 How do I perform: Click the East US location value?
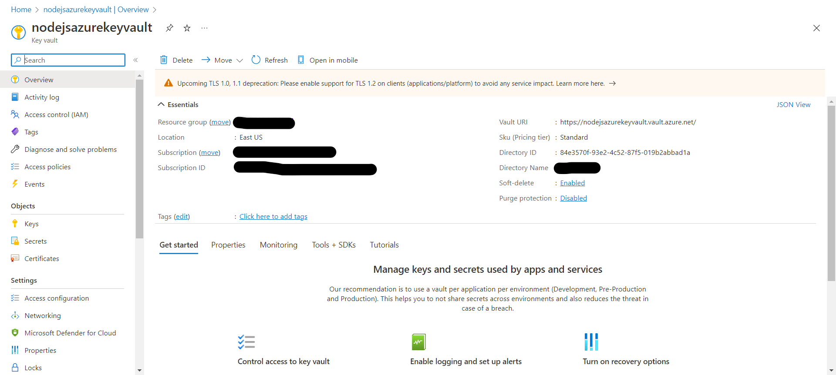[251, 137]
